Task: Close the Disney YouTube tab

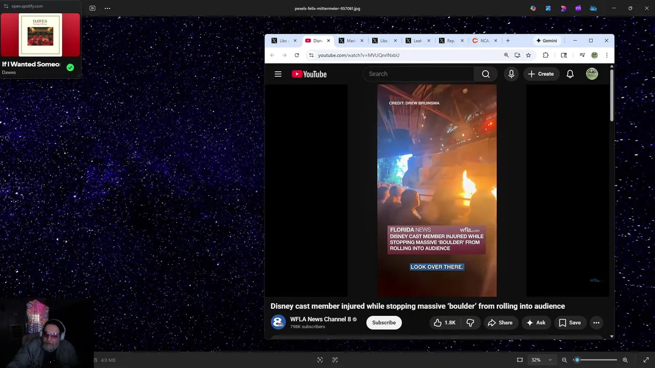Action: pyautogui.click(x=329, y=41)
